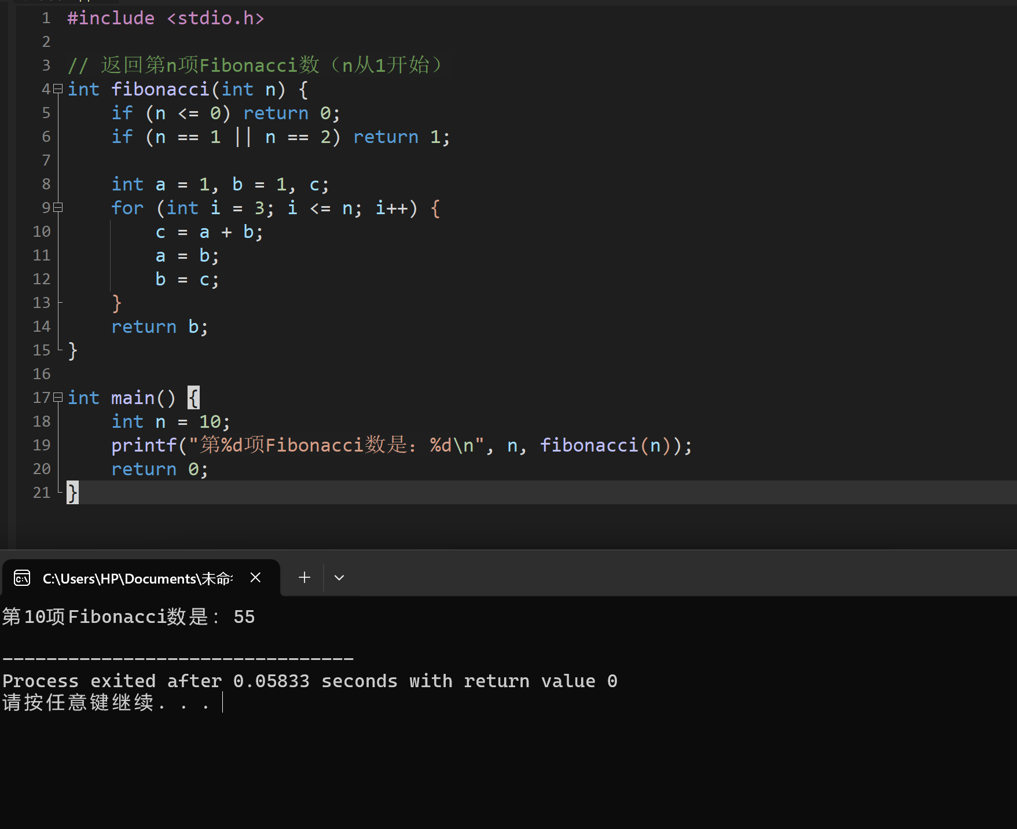Click the 'Process exited after' message
The width and height of the screenshot is (1017, 829).
click(x=310, y=681)
